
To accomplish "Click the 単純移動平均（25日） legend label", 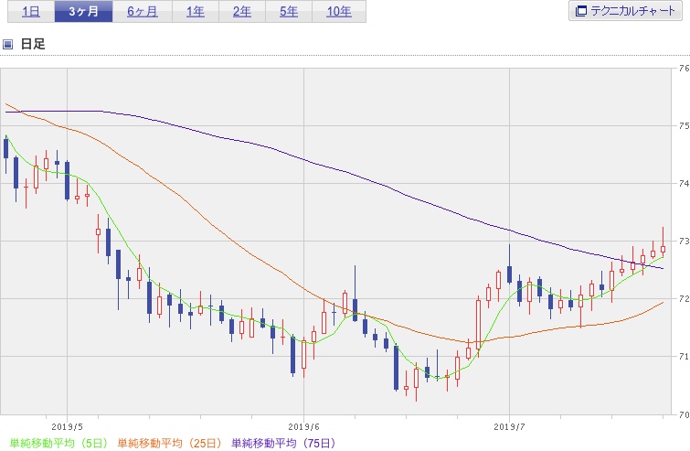I will coord(170,443).
